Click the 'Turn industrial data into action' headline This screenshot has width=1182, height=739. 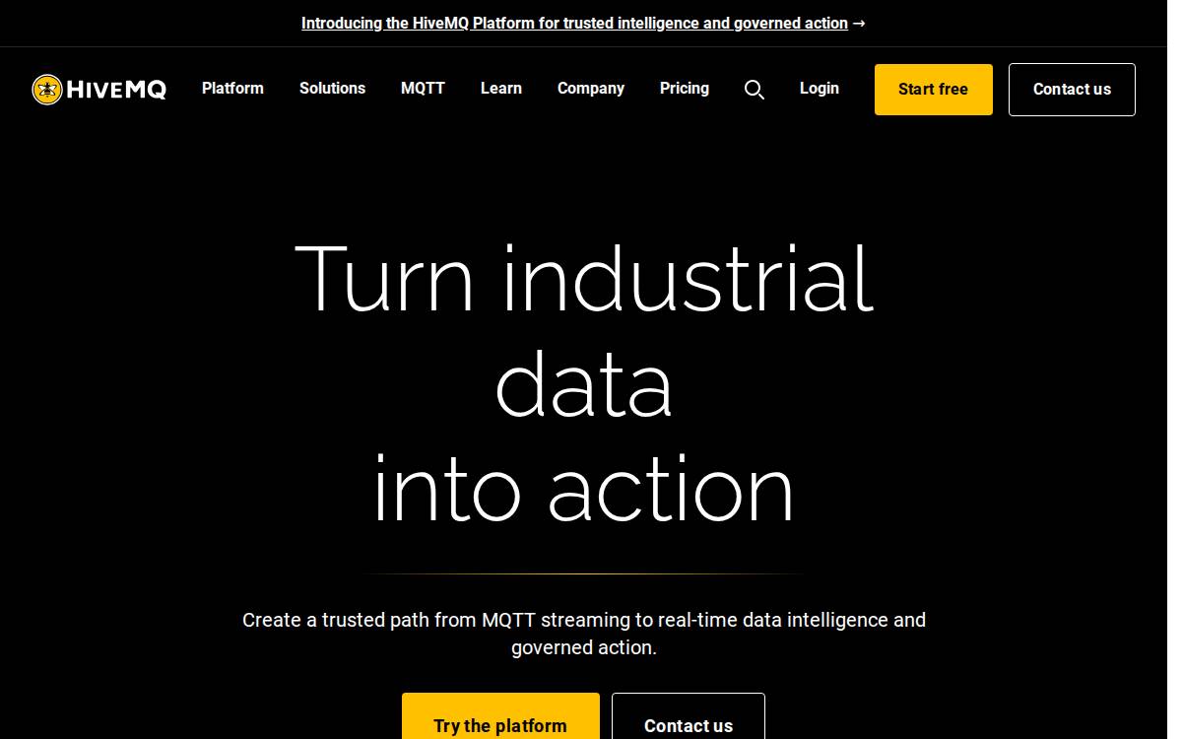pos(584,383)
